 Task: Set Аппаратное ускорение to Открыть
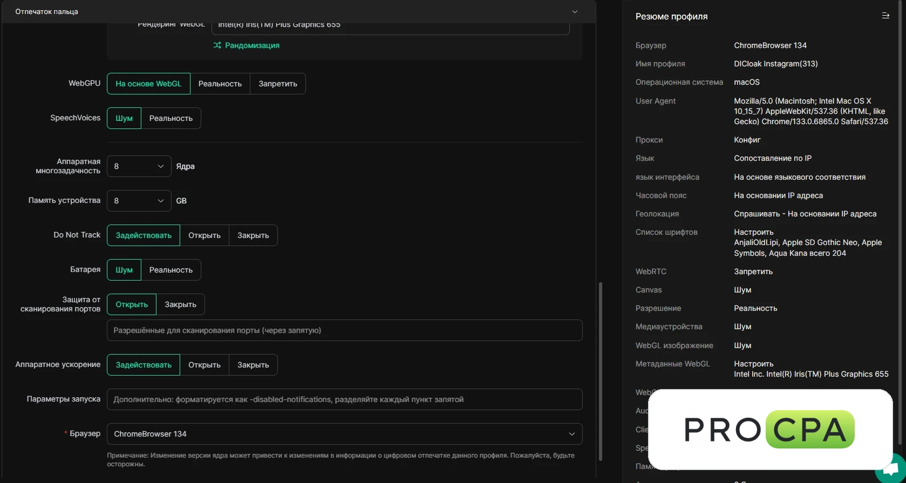[x=205, y=365]
